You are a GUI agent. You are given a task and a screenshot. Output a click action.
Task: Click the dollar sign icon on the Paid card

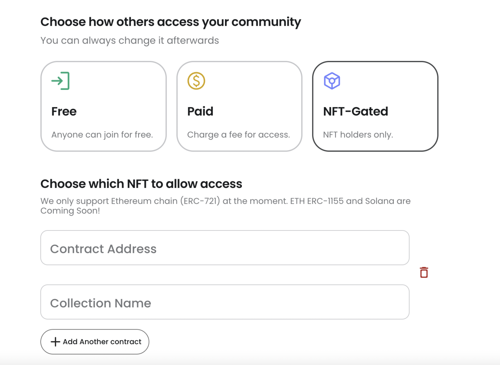click(x=196, y=81)
